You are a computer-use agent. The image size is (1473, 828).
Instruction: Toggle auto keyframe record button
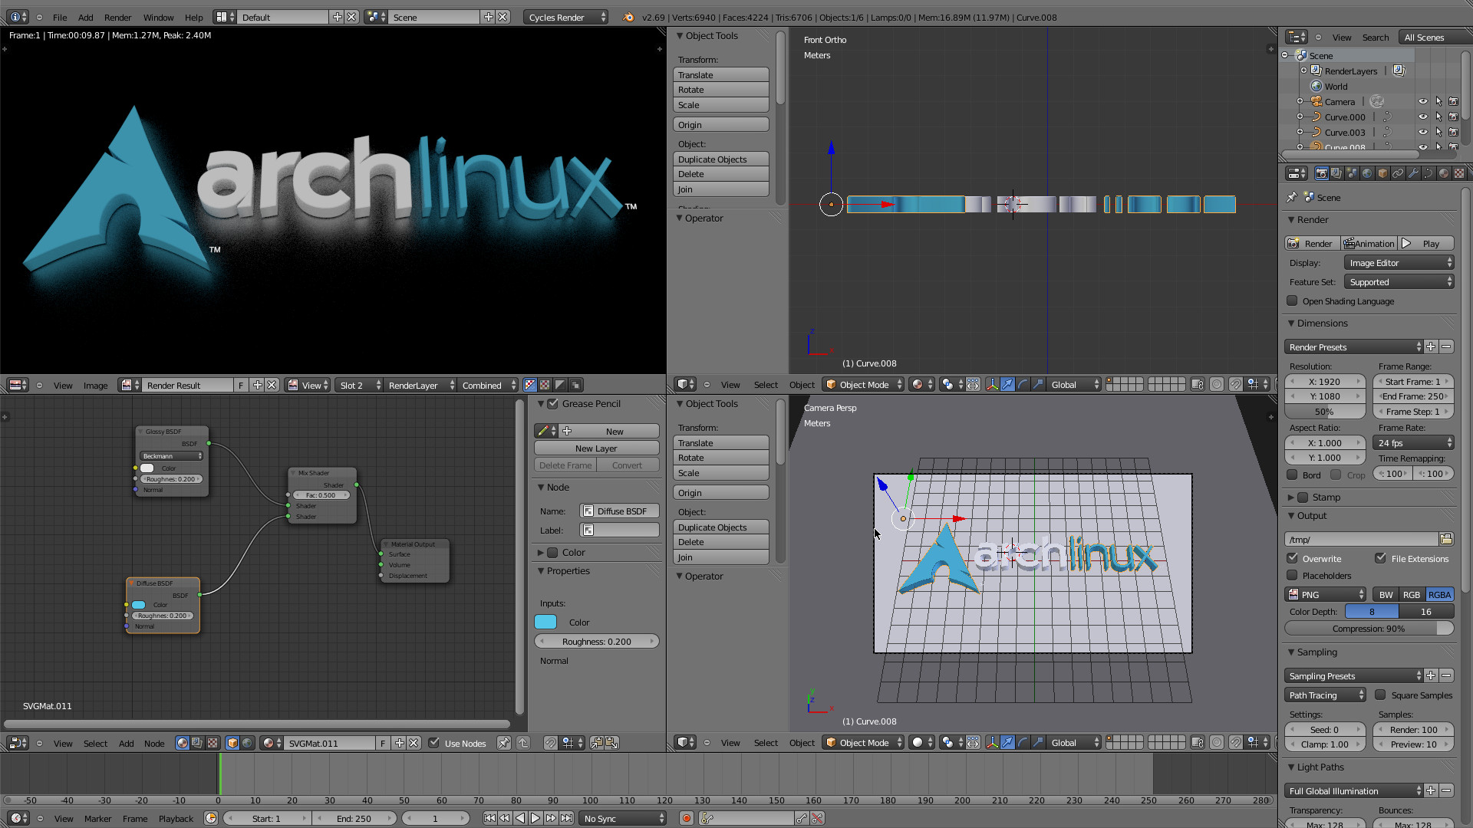pos(687,819)
